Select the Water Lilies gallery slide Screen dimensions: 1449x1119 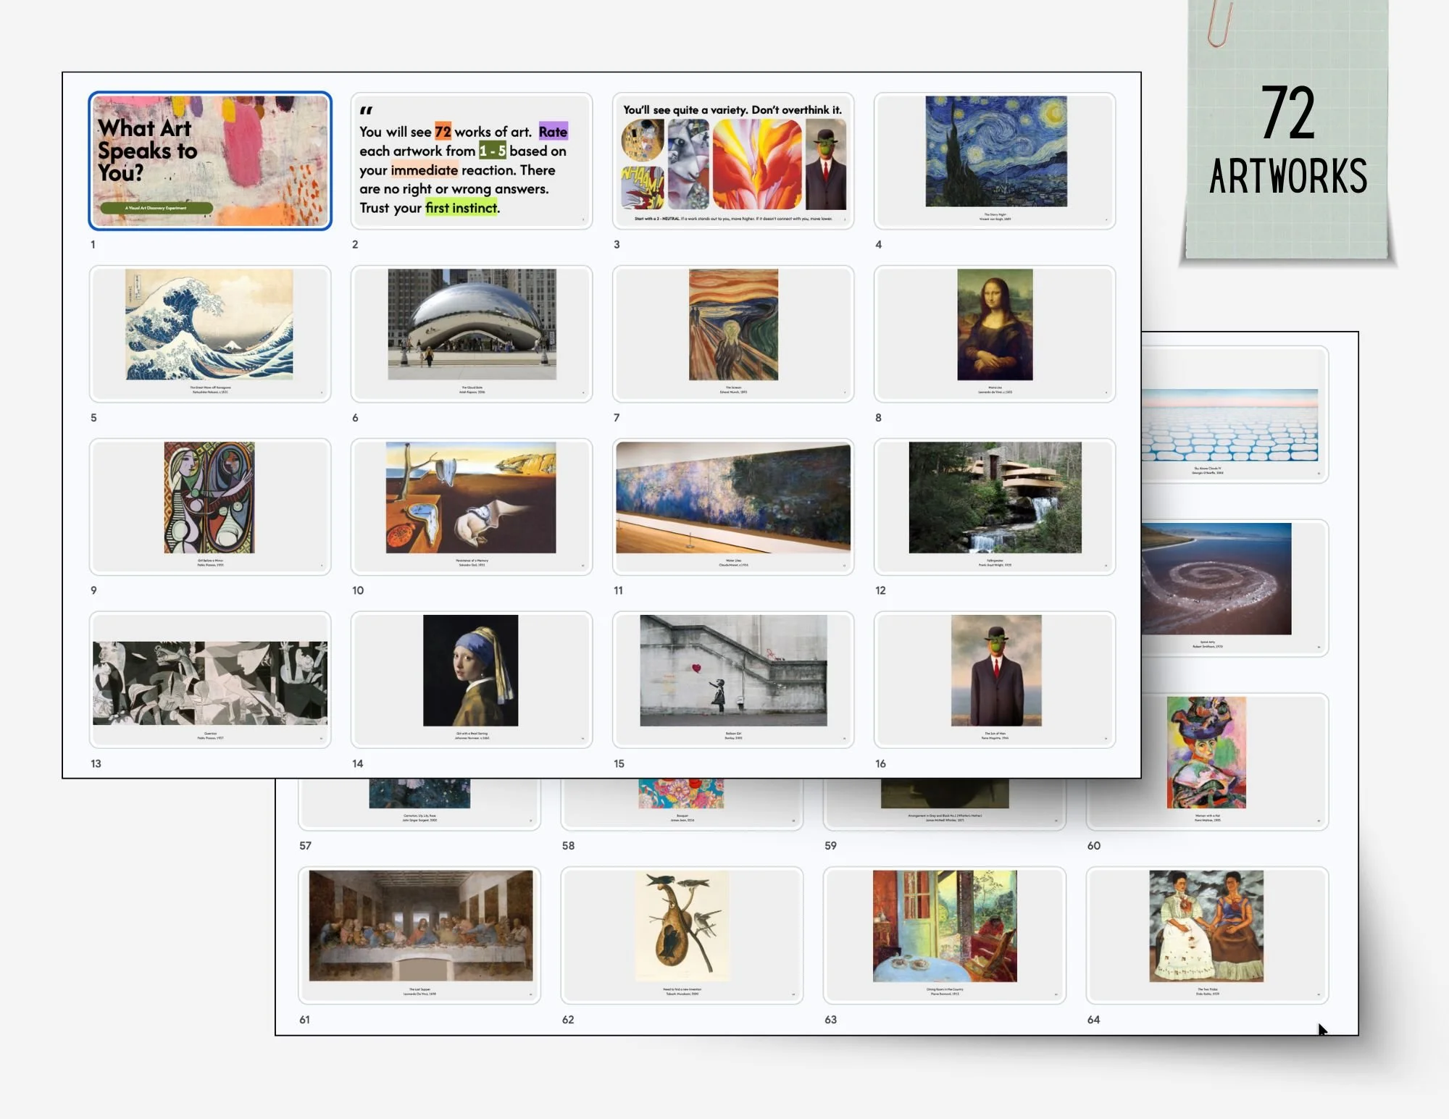[x=733, y=507]
